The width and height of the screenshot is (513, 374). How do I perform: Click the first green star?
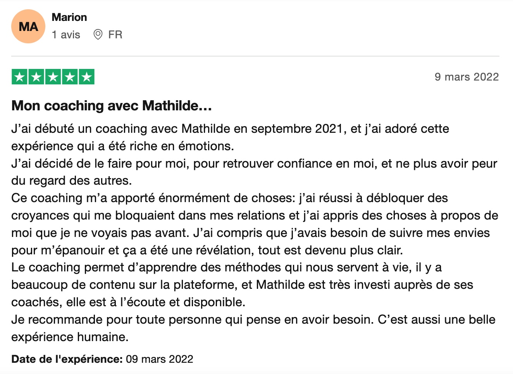[19, 77]
